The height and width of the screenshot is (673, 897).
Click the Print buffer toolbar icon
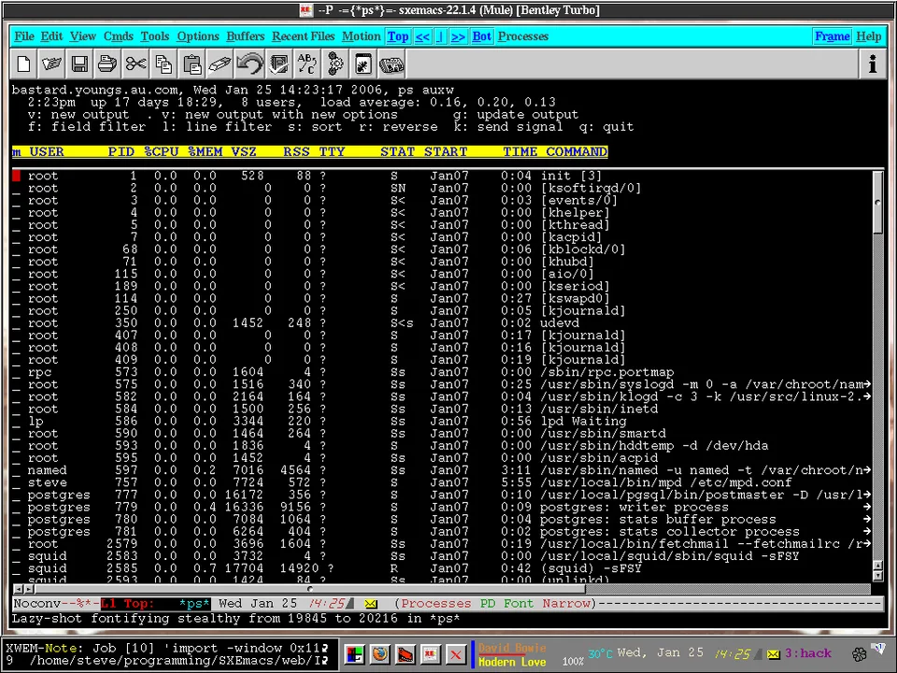(x=107, y=64)
